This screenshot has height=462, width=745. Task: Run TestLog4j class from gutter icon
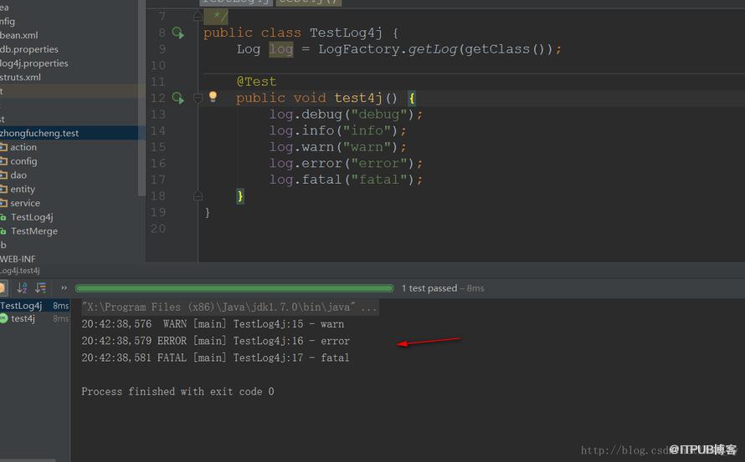[177, 33]
